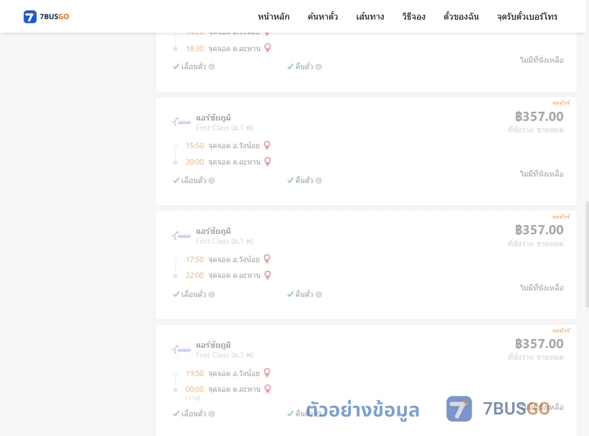
Task: Click map pin beside 19:50 จุดจอด อ.วังน้อย
Action: coord(267,373)
